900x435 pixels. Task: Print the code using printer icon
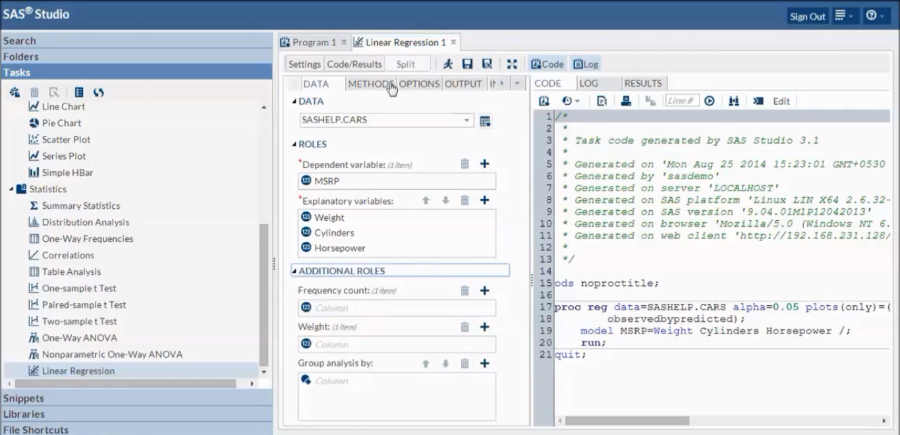626,101
